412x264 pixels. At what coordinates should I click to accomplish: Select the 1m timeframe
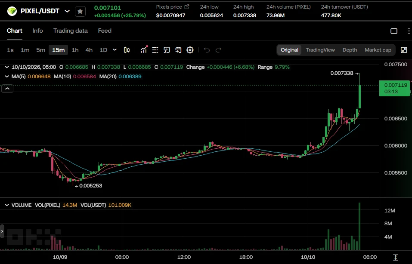pyautogui.click(x=25, y=50)
